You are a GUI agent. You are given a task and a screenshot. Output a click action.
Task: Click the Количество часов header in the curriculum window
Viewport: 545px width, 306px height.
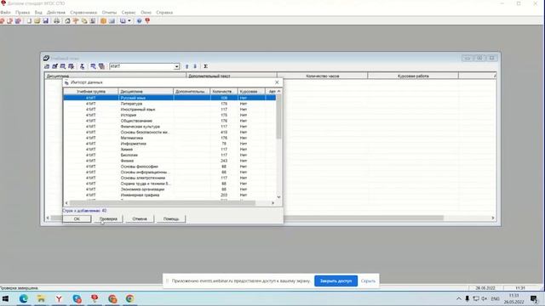322,76
